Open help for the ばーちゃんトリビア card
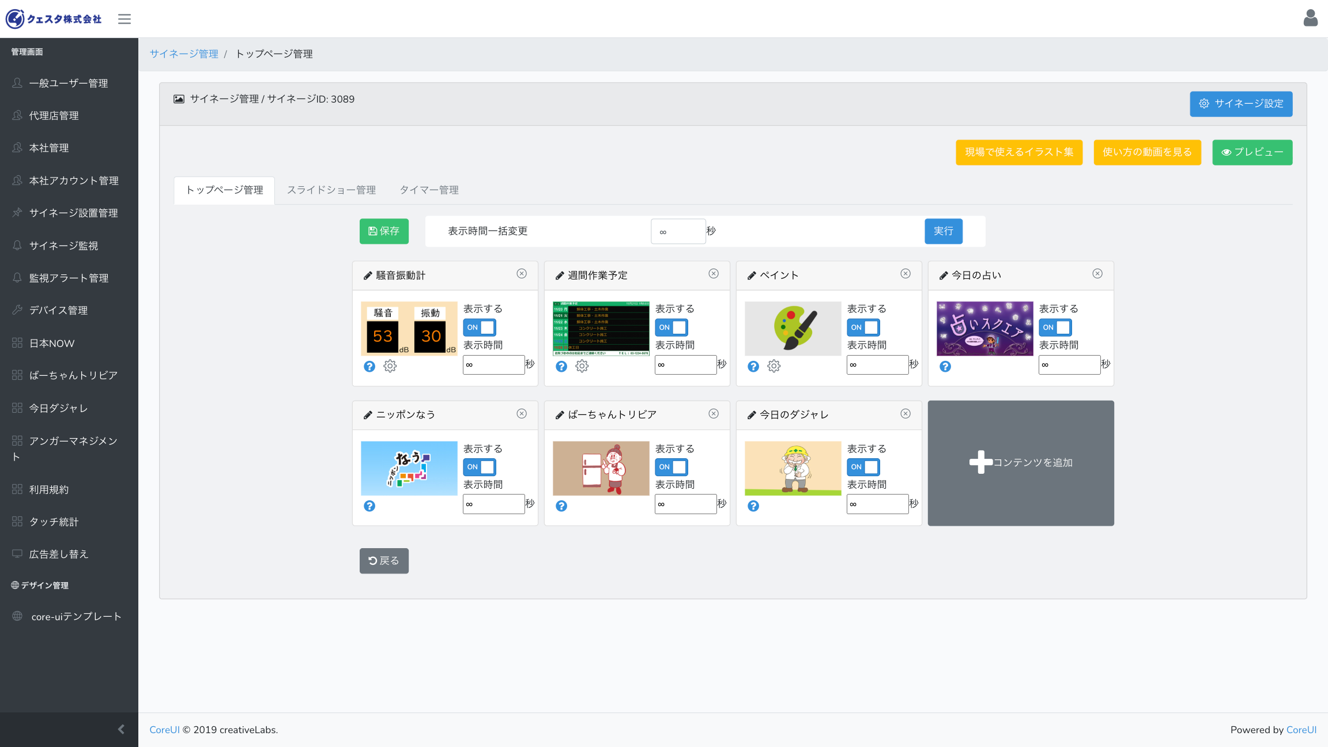Screen dimensions: 1328x747 [561, 506]
